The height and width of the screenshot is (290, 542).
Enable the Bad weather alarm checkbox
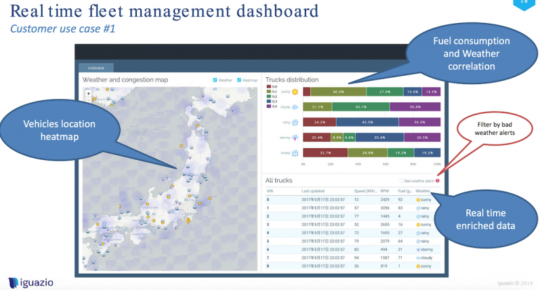pyautogui.click(x=400, y=181)
